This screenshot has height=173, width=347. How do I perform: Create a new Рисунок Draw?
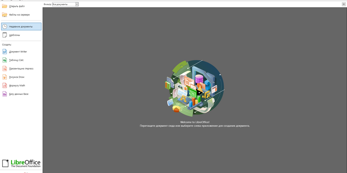(17, 77)
